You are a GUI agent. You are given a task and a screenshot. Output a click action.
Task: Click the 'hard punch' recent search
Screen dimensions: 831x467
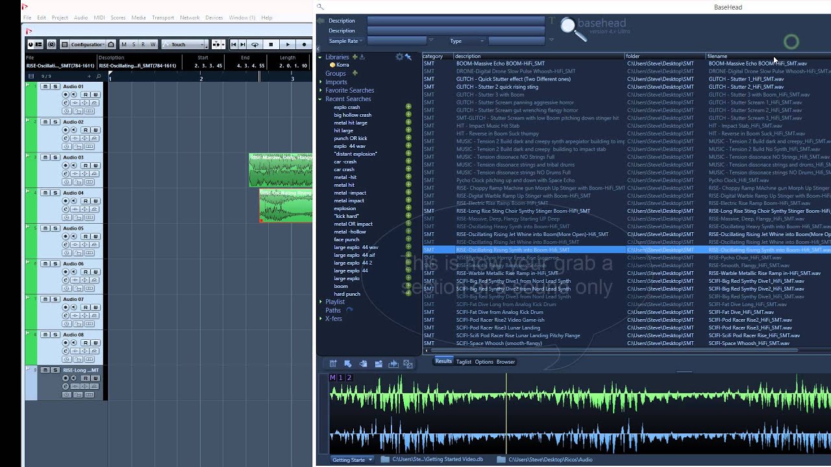[347, 294]
